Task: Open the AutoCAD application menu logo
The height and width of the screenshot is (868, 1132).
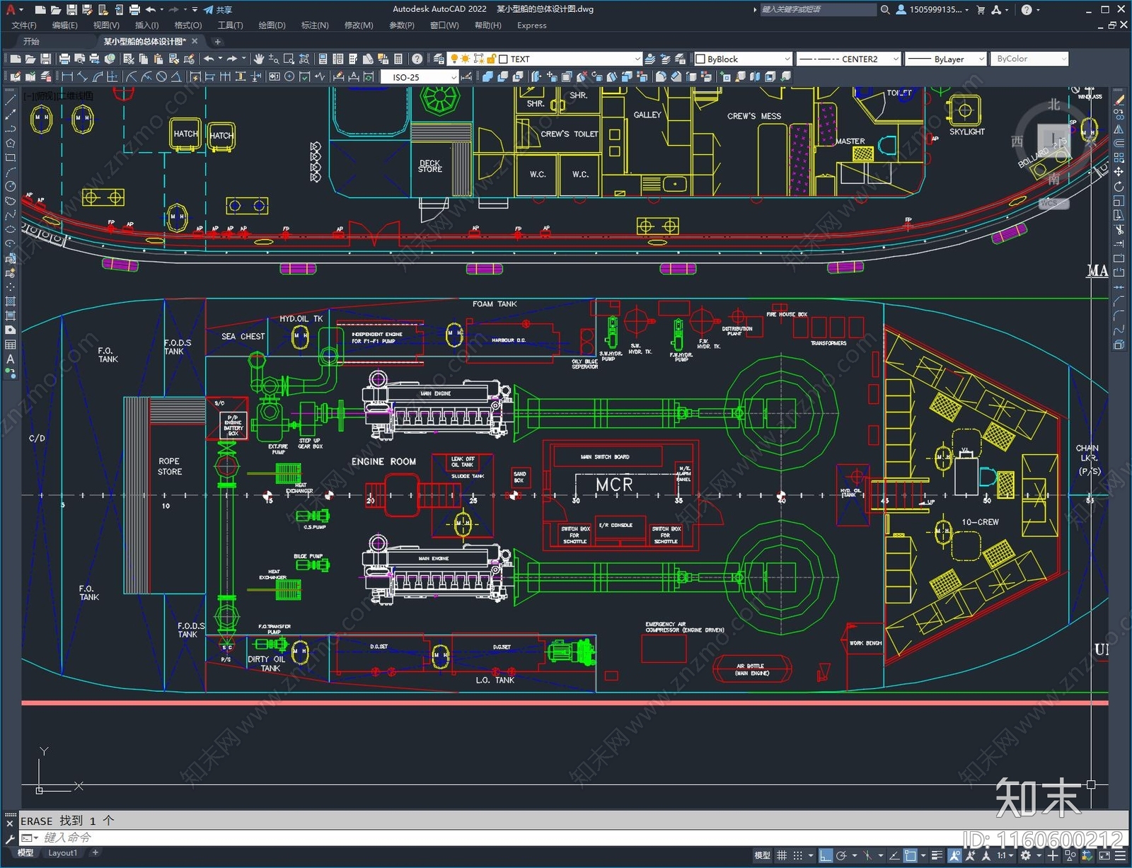Action: click(10, 9)
